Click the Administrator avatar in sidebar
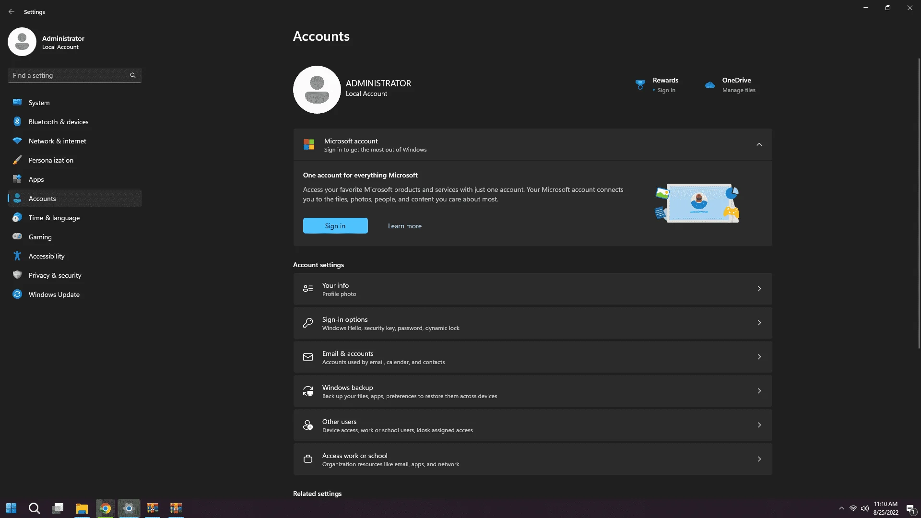The width and height of the screenshot is (921, 518). [22, 42]
